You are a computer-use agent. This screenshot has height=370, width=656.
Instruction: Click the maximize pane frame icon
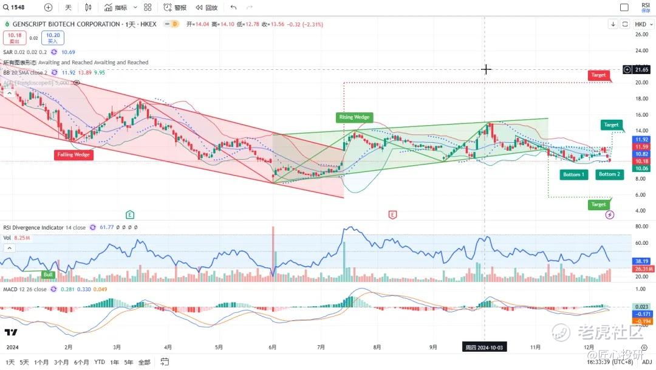point(624,24)
